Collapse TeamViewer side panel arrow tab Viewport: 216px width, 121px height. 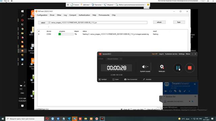[x=161, y=98]
